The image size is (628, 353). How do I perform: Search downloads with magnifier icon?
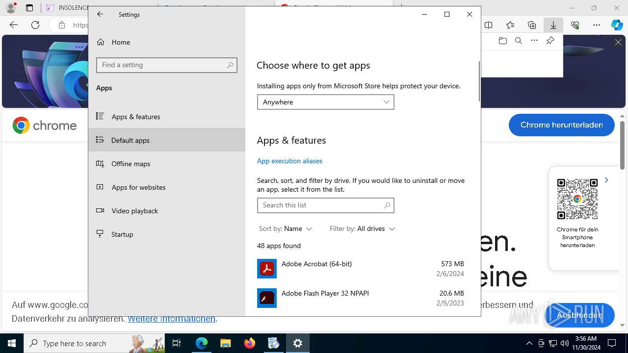coord(519,41)
